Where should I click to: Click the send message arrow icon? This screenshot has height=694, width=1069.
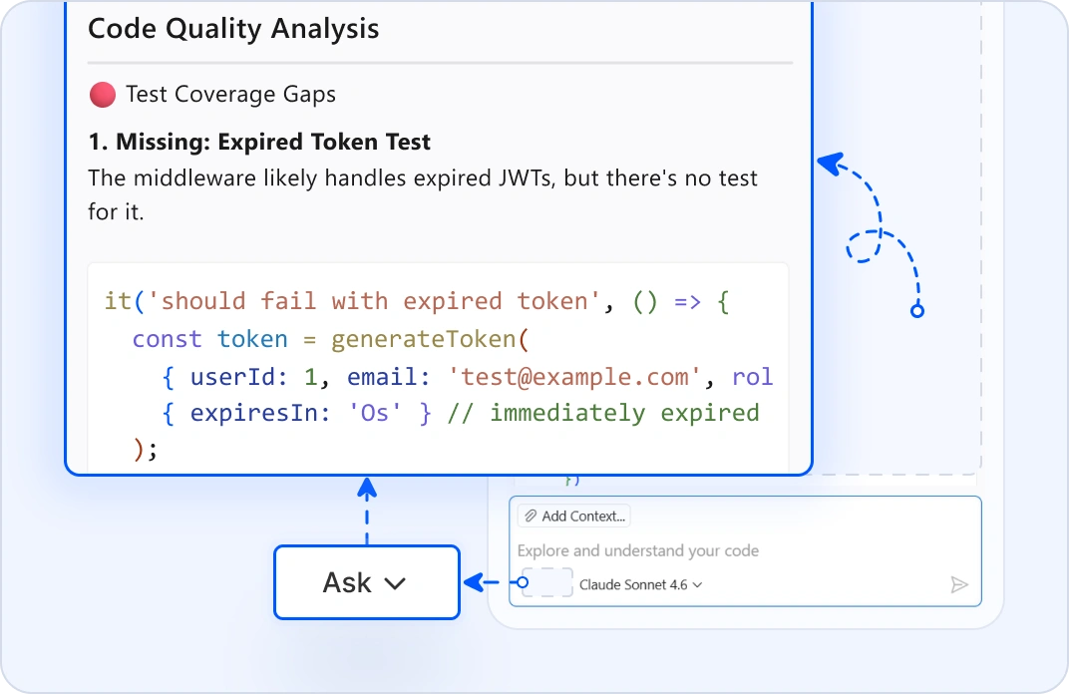click(959, 584)
